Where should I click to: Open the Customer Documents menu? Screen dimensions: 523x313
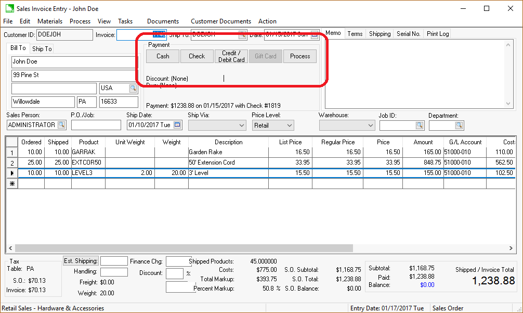(x=220, y=21)
